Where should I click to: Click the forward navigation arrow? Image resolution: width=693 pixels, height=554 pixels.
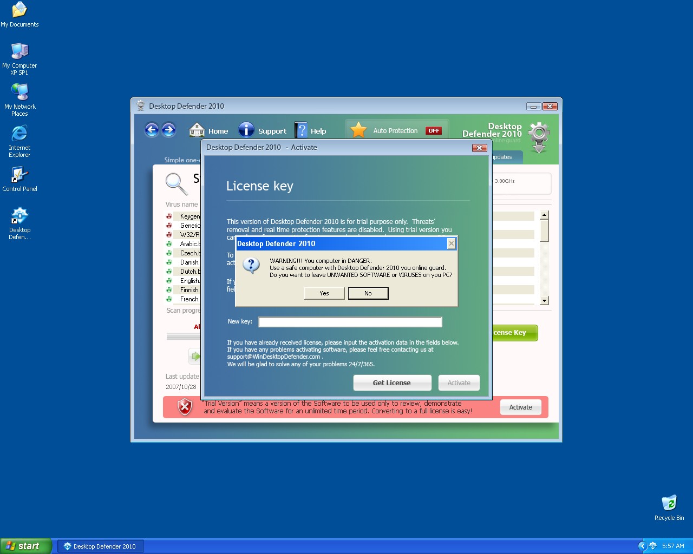click(x=169, y=130)
